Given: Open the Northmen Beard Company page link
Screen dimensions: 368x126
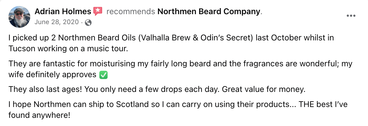Looking at the screenshot, I should (x=209, y=12).
